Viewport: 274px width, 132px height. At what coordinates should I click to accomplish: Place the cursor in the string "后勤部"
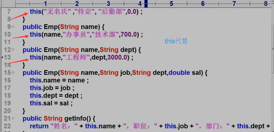click(x=112, y=12)
